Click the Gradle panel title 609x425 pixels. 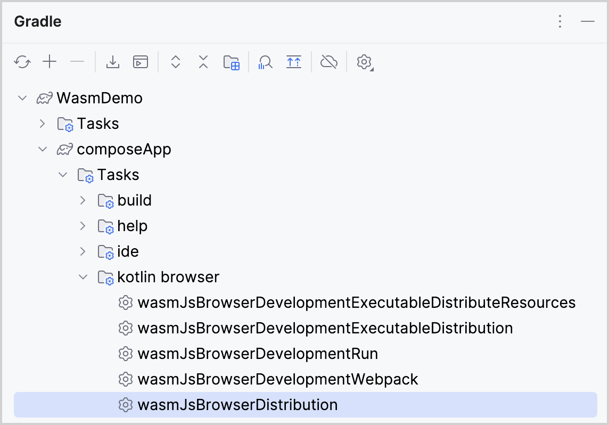pos(38,21)
